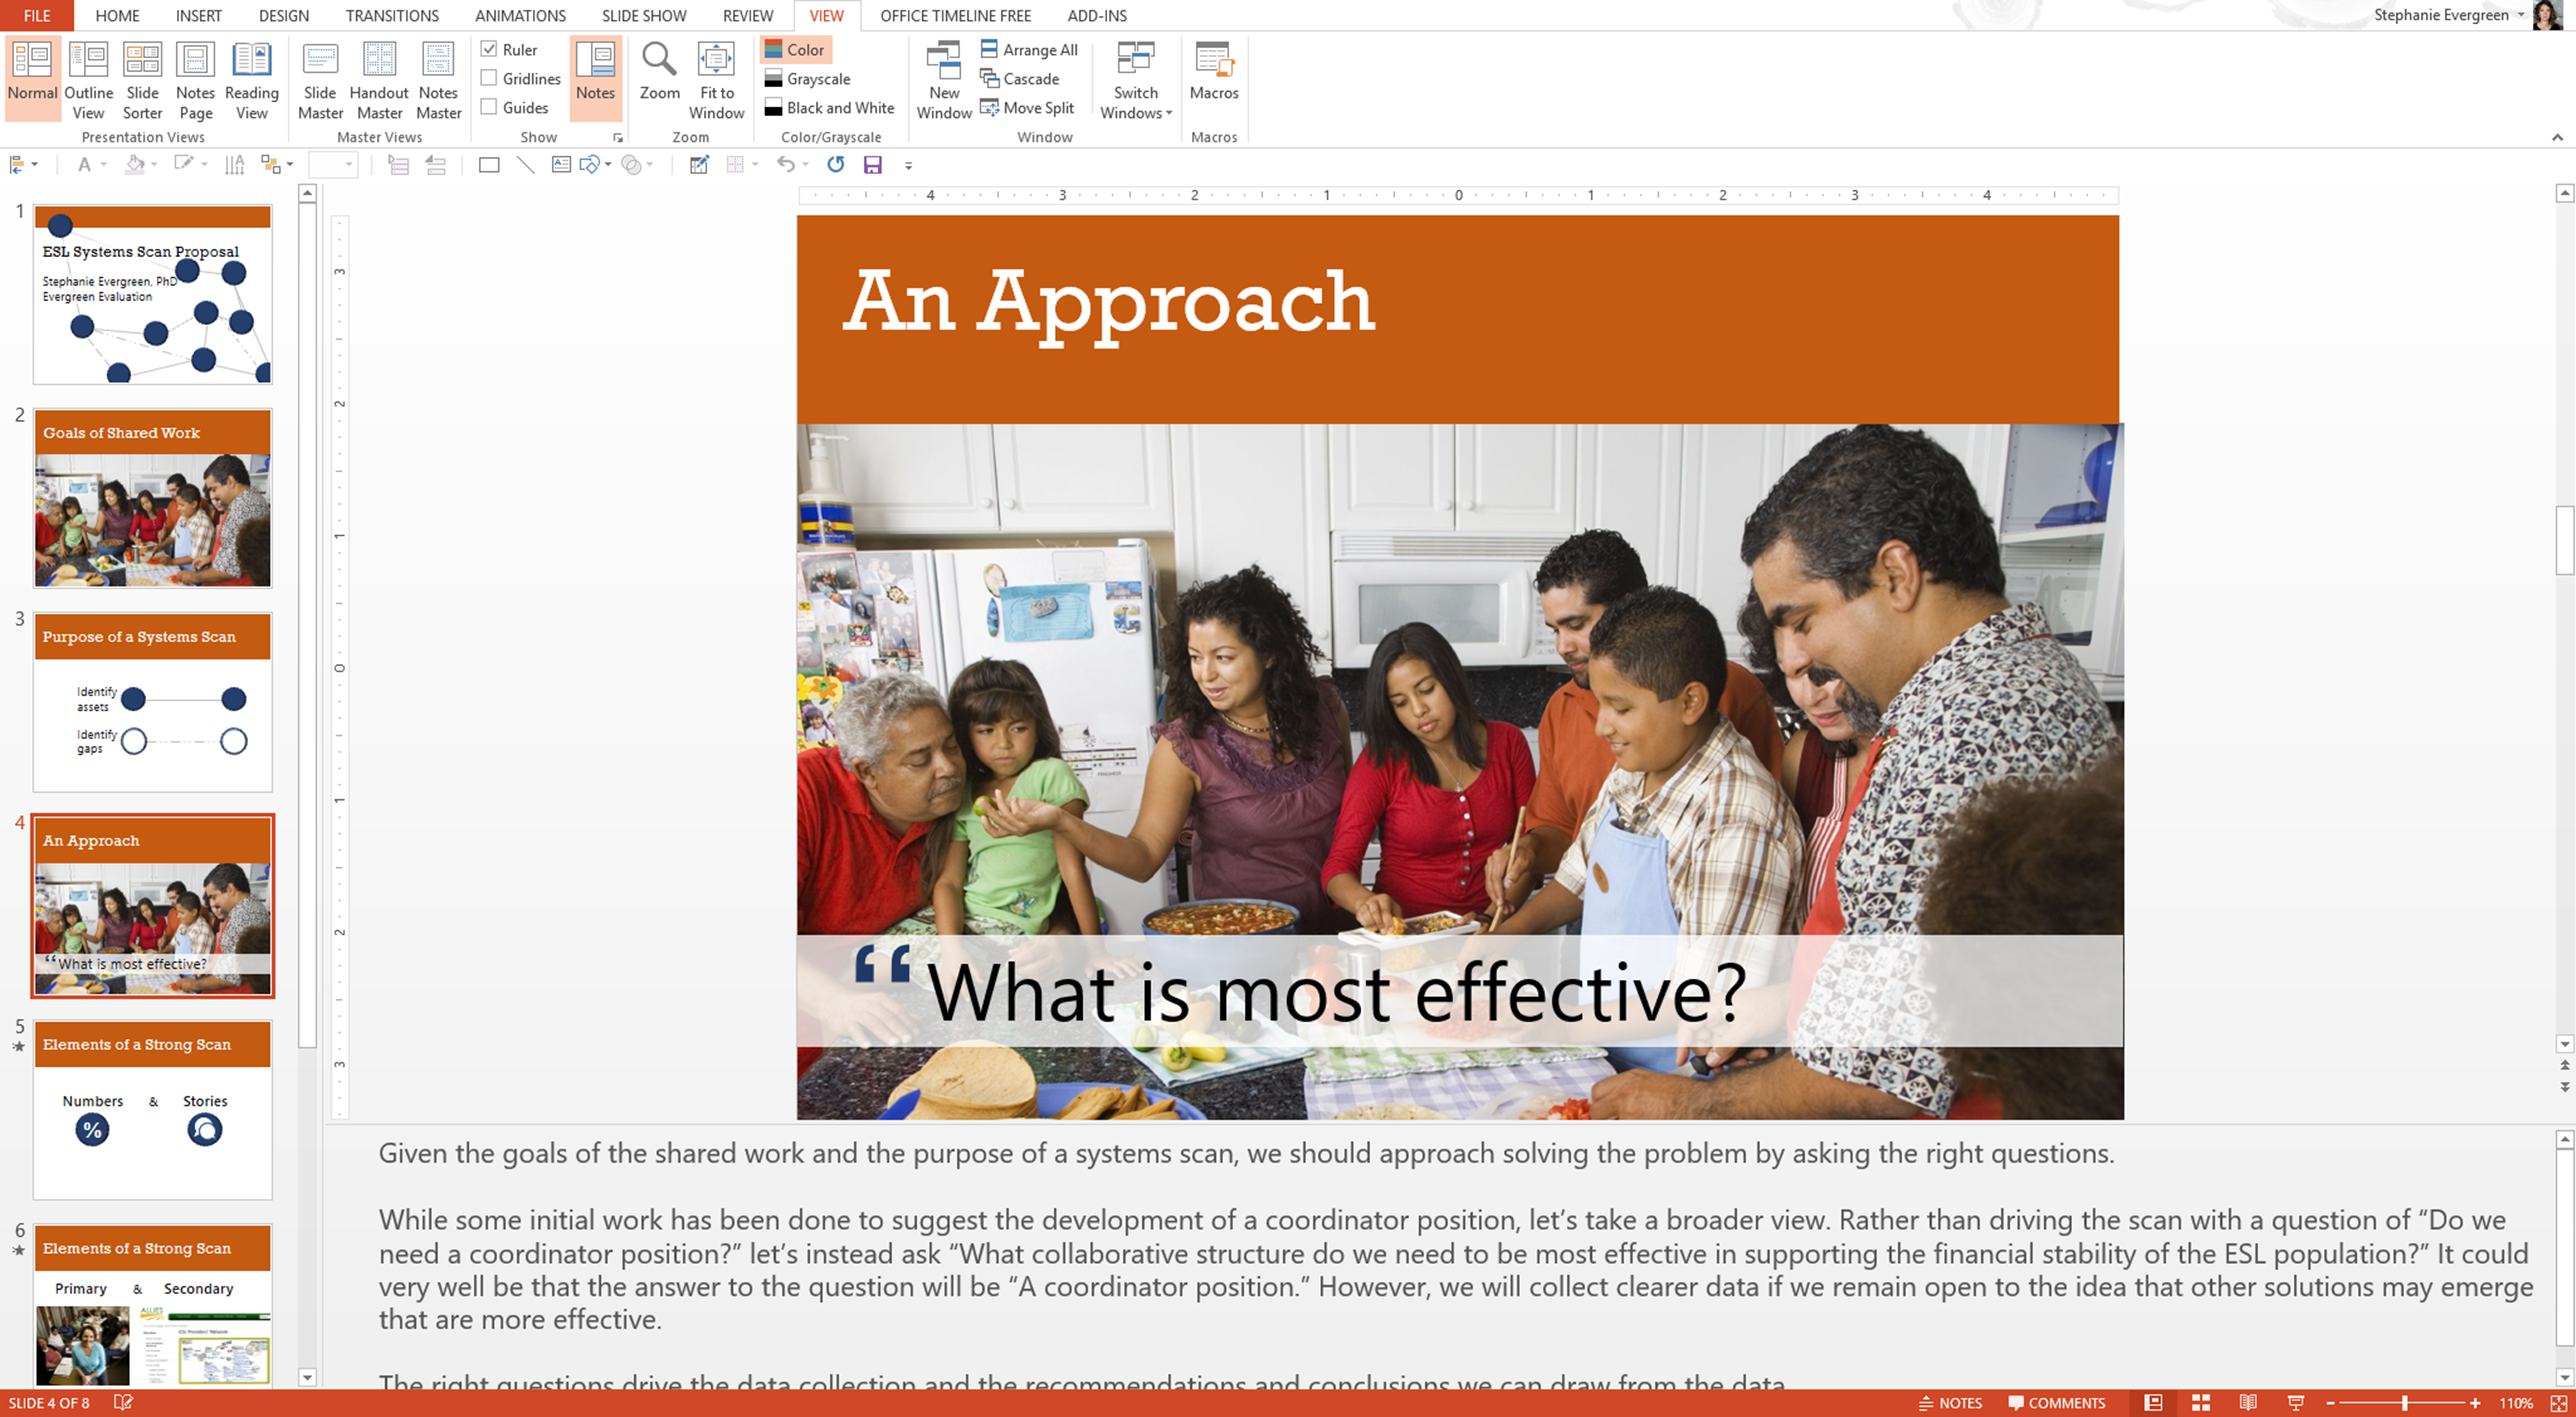Open Handout Master view
Screen dimensions: 2576x1417
point(379,80)
